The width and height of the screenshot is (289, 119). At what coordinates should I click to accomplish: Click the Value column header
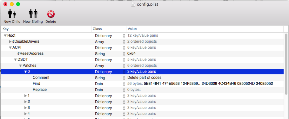tap(205, 29)
